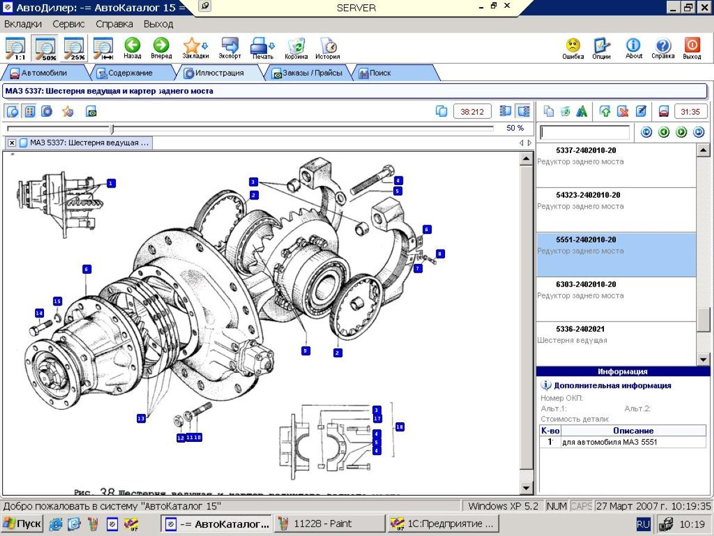Toggle the magnifier view mode icon

point(12,111)
